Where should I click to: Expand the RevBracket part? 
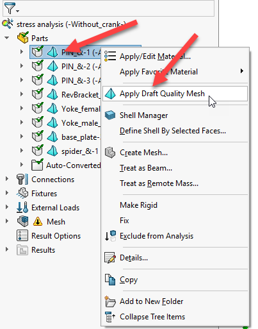click(x=22, y=94)
